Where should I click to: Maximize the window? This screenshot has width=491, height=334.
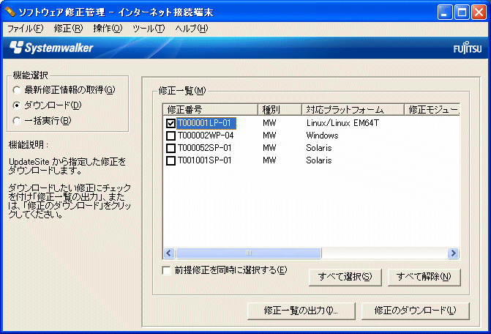coord(462,12)
